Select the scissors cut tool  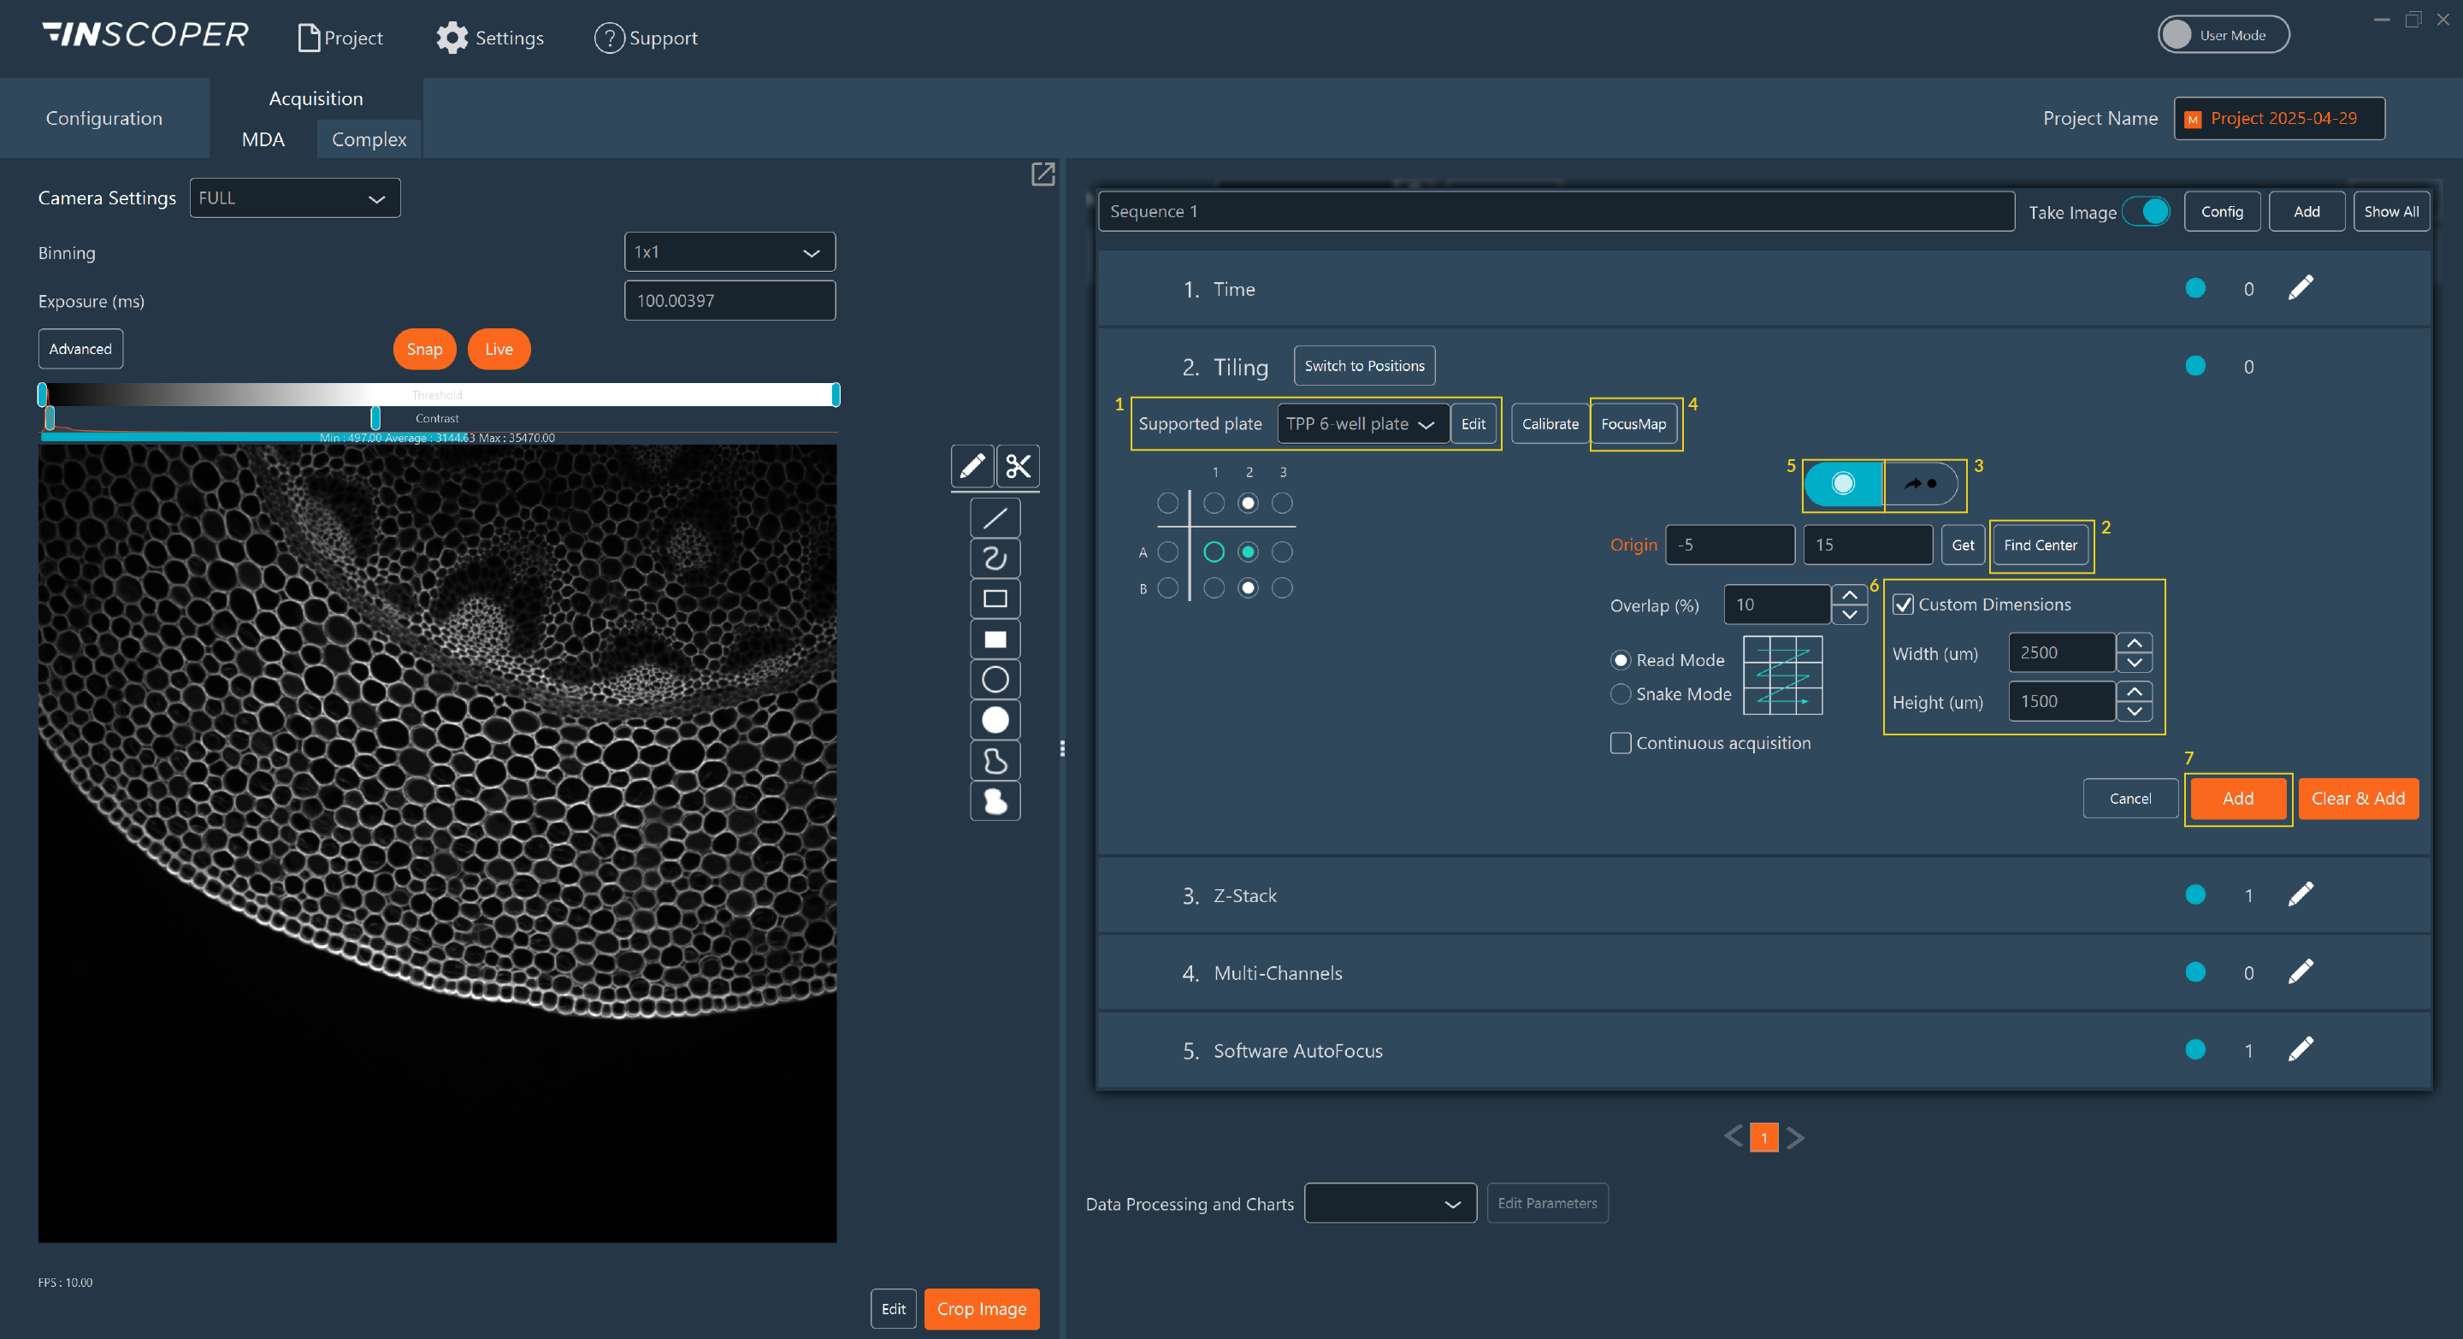coord(1016,466)
